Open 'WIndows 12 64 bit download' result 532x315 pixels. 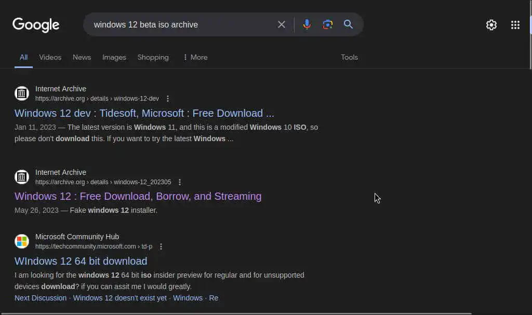pyautogui.click(x=81, y=261)
